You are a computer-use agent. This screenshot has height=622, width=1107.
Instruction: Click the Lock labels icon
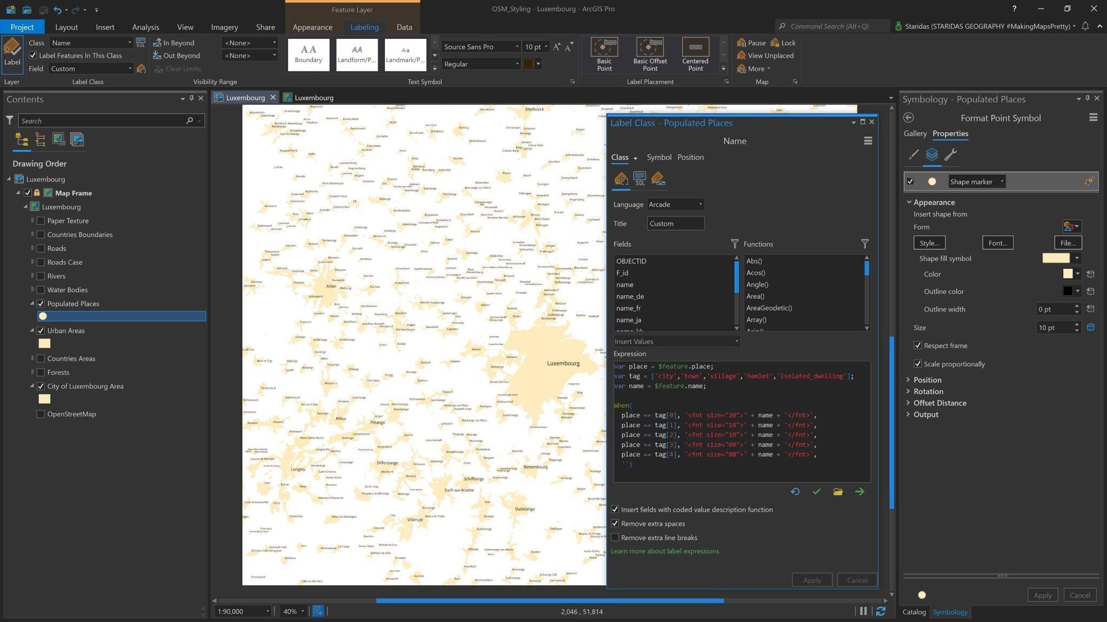pos(775,43)
